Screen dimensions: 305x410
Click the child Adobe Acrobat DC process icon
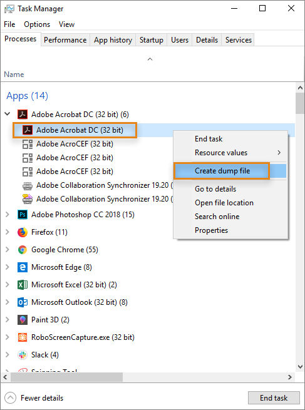28,130
